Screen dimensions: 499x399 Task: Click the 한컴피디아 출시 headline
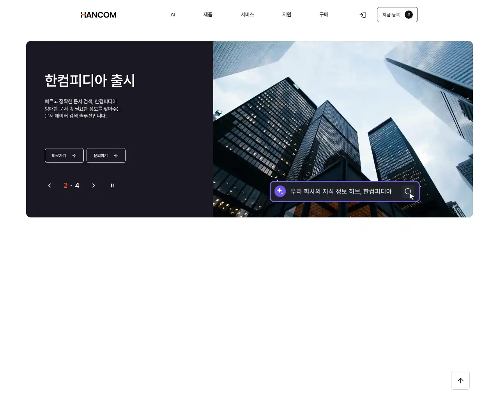(90, 81)
